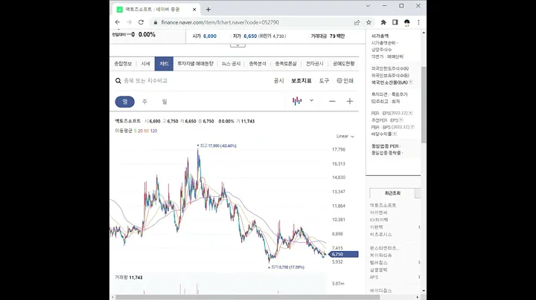Close the 엑토즈소프트 browser tab
The height and width of the screenshot is (300, 536).
coord(194,10)
